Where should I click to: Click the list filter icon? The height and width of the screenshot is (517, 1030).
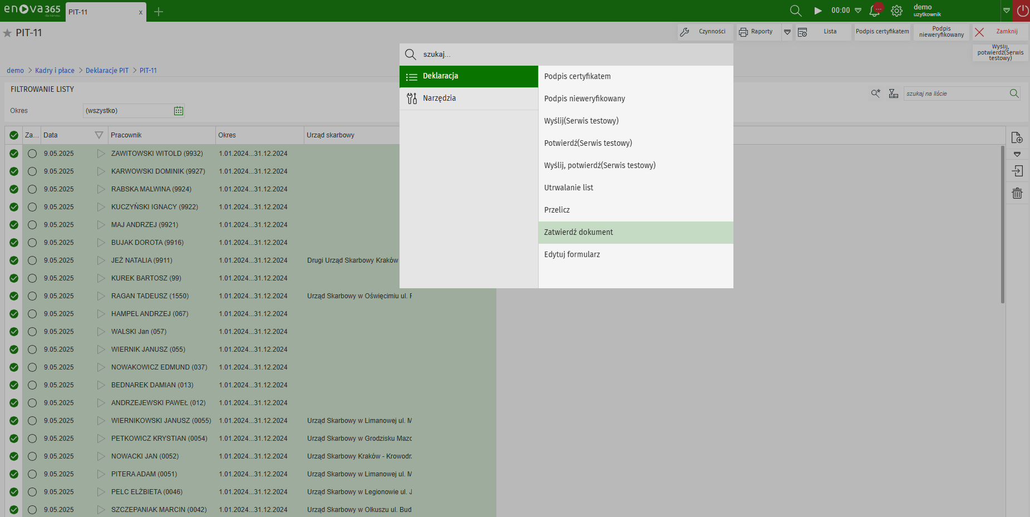pyautogui.click(x=893, y=93)
